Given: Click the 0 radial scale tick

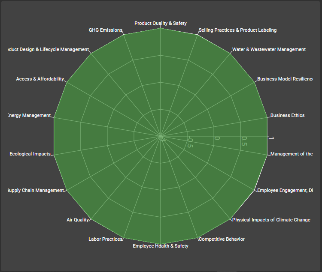Looking at the screenshot, I should click(217, 138).
